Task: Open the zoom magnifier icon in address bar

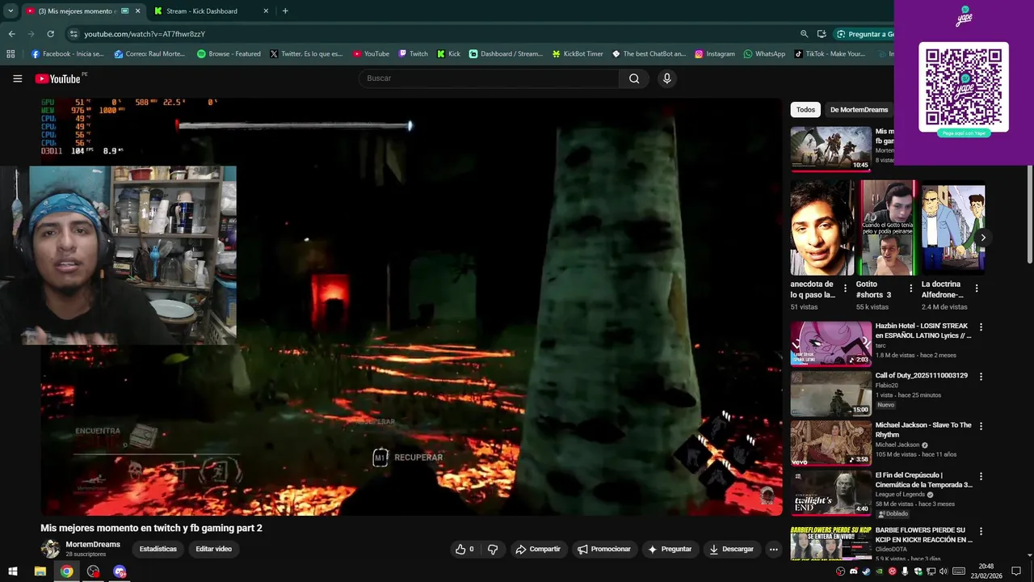Action: pyautogui.click(x=804, y=34)
